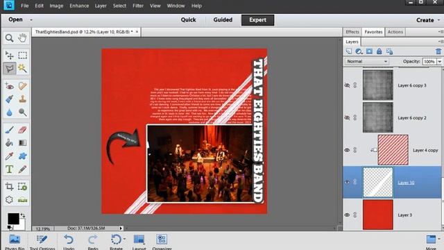
Task: Switch to Guided edit mode
Action: (223, 20)
